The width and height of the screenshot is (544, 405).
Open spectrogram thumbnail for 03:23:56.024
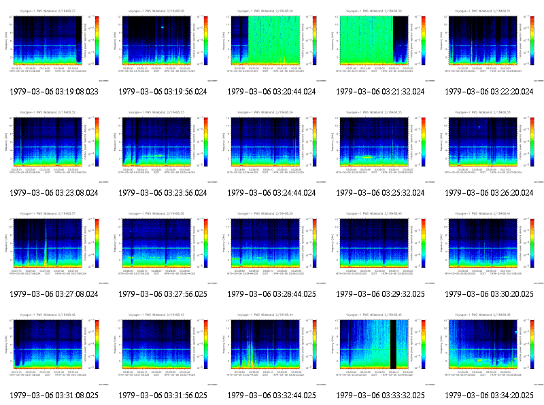pyautogui.click(x=163, y=146)
